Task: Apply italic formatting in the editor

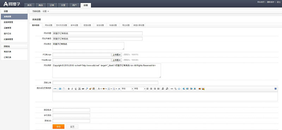Action: [x=72, y=89]
